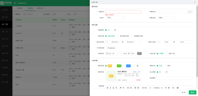Set 售卖限制 to 是

point(114,30)
